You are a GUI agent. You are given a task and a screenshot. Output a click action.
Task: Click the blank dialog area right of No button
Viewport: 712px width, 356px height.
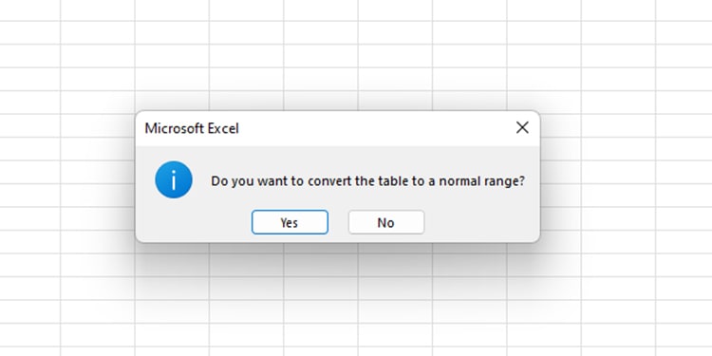481,222
